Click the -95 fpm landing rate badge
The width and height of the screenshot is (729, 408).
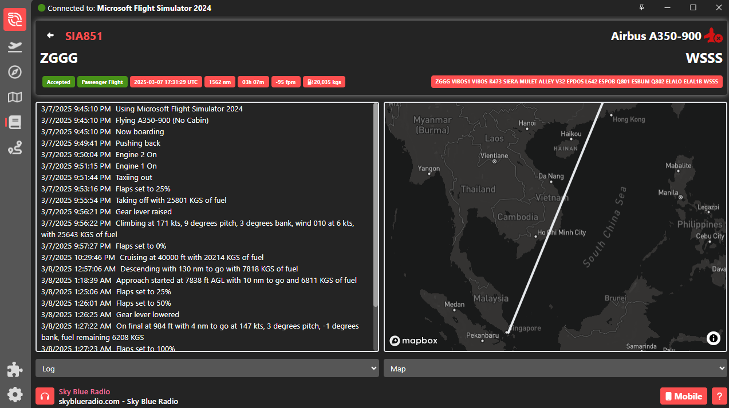pos(286,82)
